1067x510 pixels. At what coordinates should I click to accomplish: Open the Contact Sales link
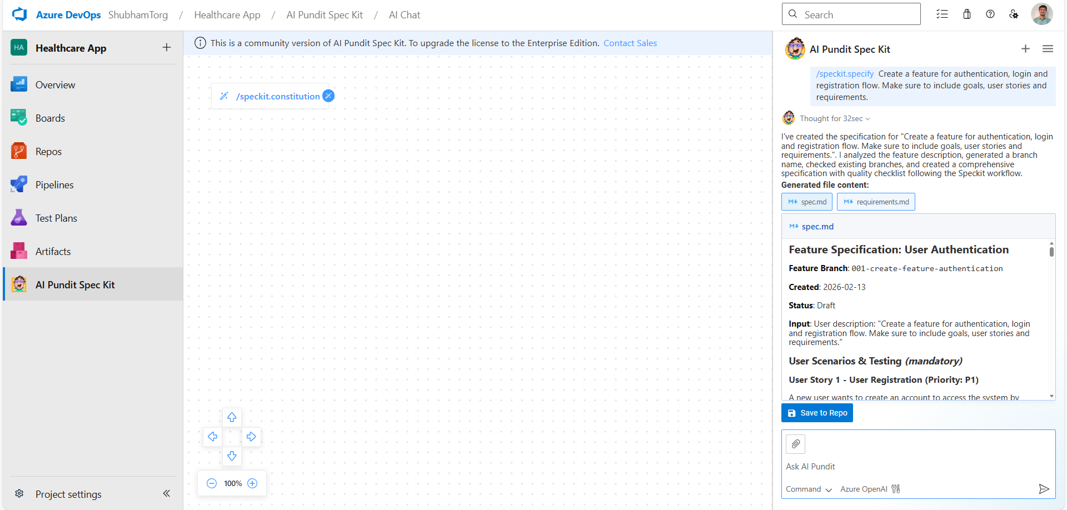tap(630, 43)
